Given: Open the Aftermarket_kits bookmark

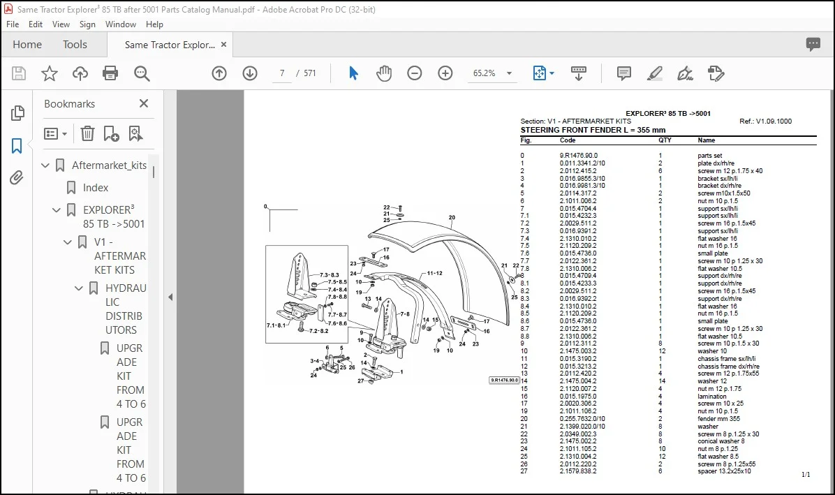Looking at the screenshot, I should point(109,165).
